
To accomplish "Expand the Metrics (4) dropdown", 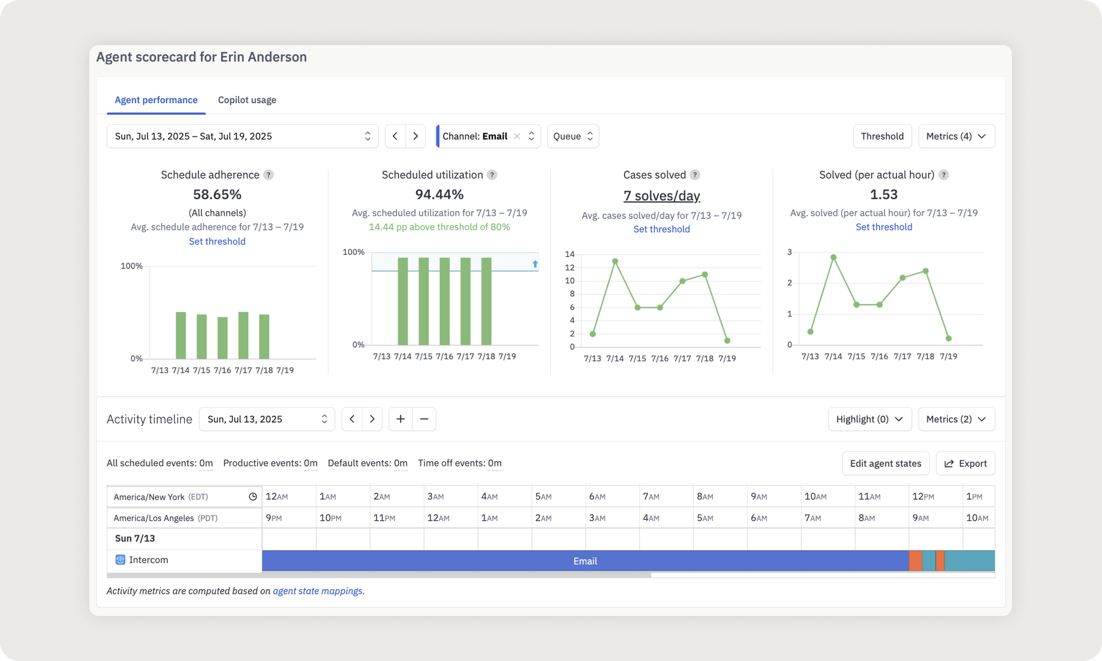I will pos(956,136).
